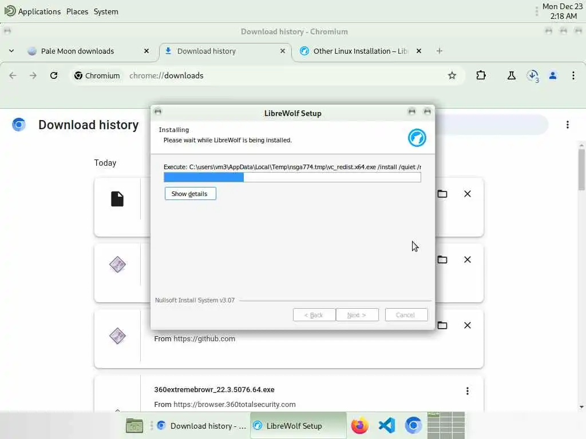Launch Firefox from the bottom panel
Screen dimensions: 586x439
tap(359, 425)
